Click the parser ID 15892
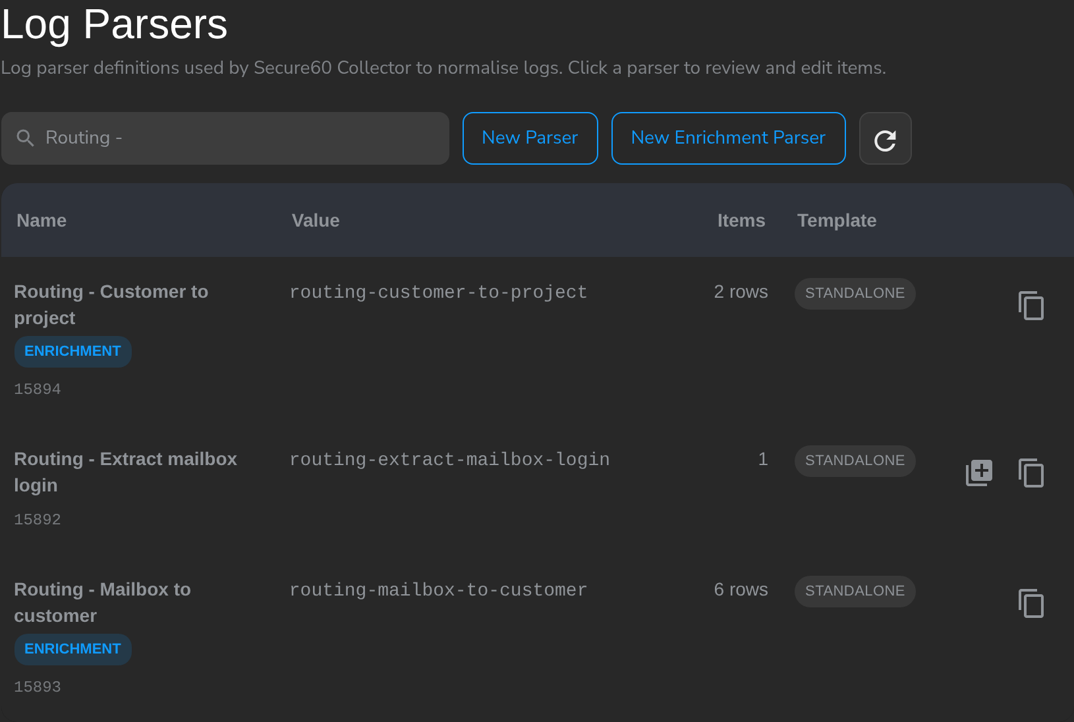Image resolution: width=1074 pixels, height=722 pixels. [x=38, y=520]
